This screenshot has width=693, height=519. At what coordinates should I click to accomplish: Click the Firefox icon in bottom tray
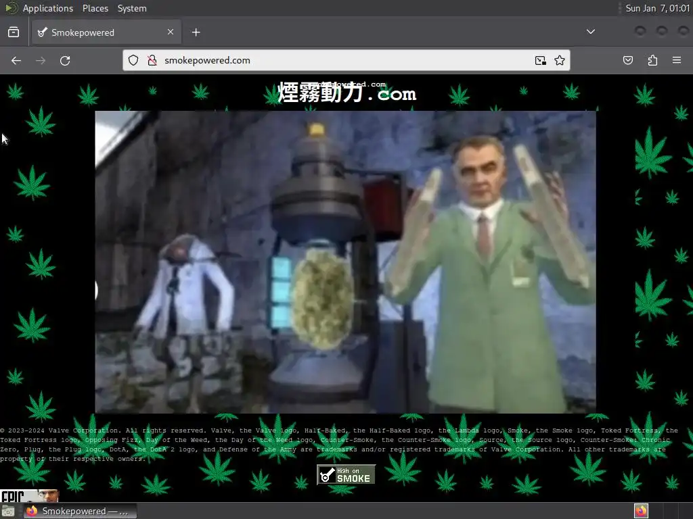(x=641, y=511)
